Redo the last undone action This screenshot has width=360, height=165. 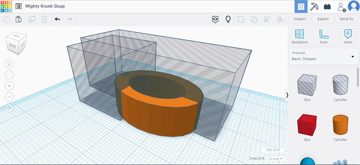(x=70, y=19)
